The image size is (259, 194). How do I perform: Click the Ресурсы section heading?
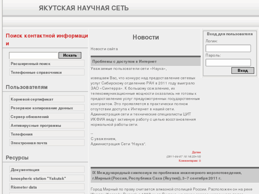[17, 157]
